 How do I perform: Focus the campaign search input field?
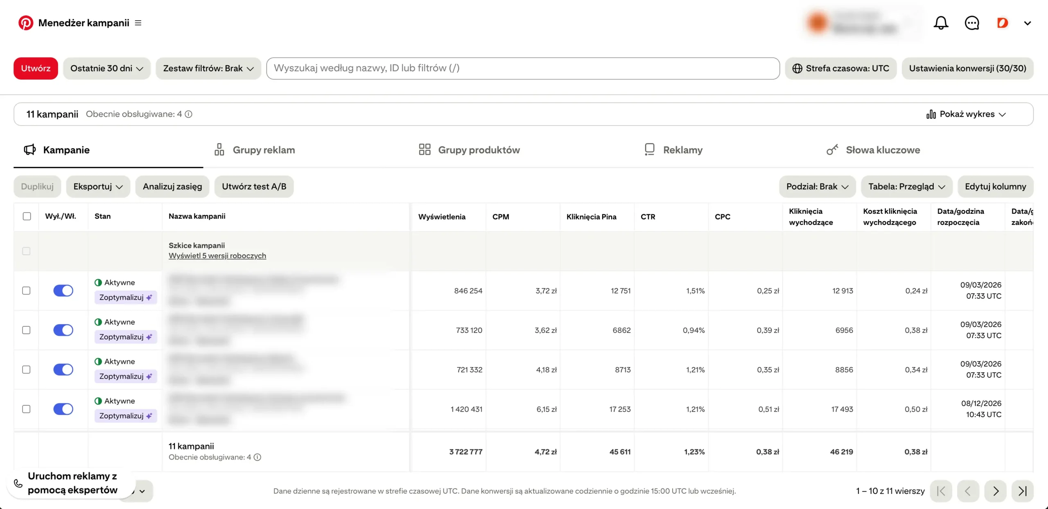[523, 68]
